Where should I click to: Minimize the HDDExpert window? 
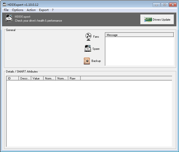click(x=156, y=5)
